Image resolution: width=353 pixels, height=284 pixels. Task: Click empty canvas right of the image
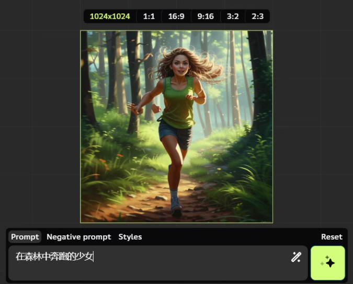313,126
